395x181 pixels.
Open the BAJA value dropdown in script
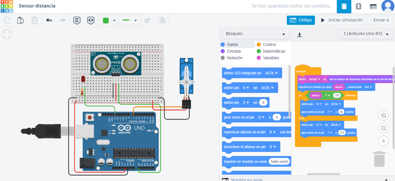coord(336,125)
